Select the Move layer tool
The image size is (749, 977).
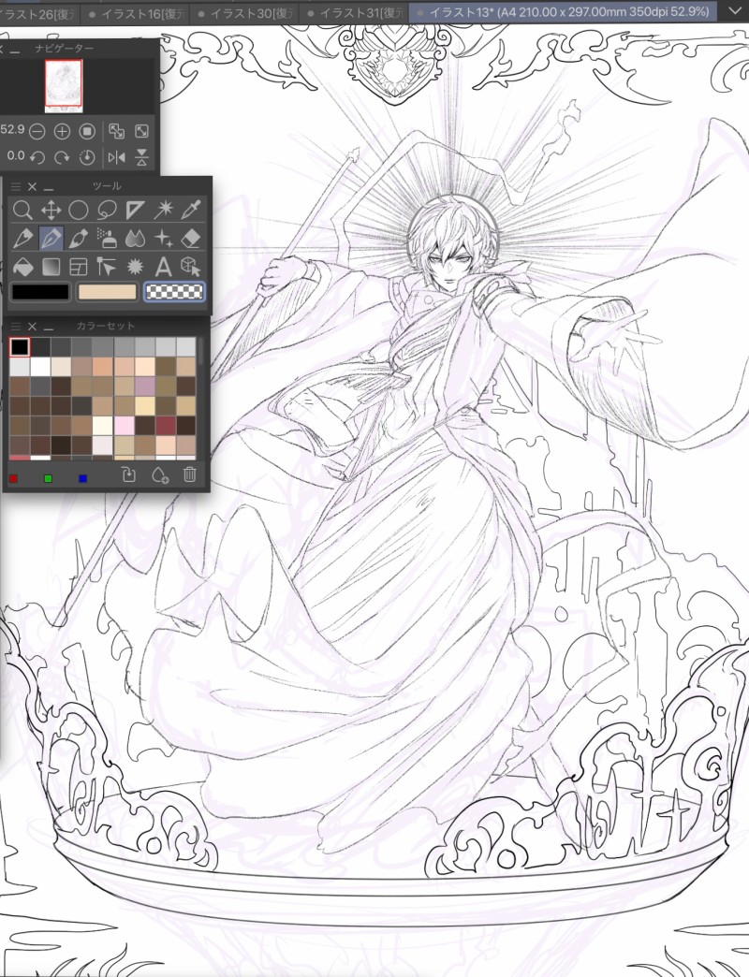tap(51, 210)
